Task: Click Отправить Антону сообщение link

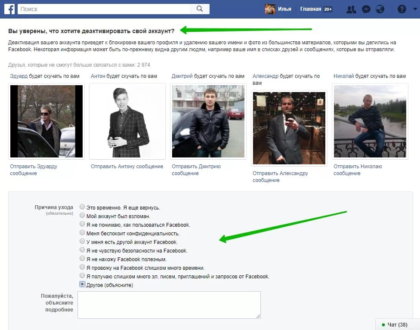Action: point(127,167)
